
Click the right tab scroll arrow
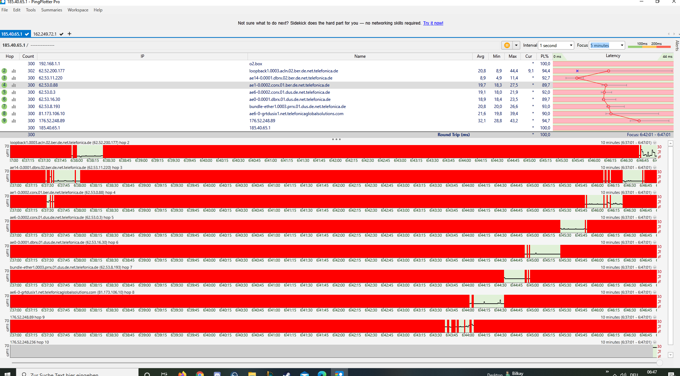tap(674, 34)
